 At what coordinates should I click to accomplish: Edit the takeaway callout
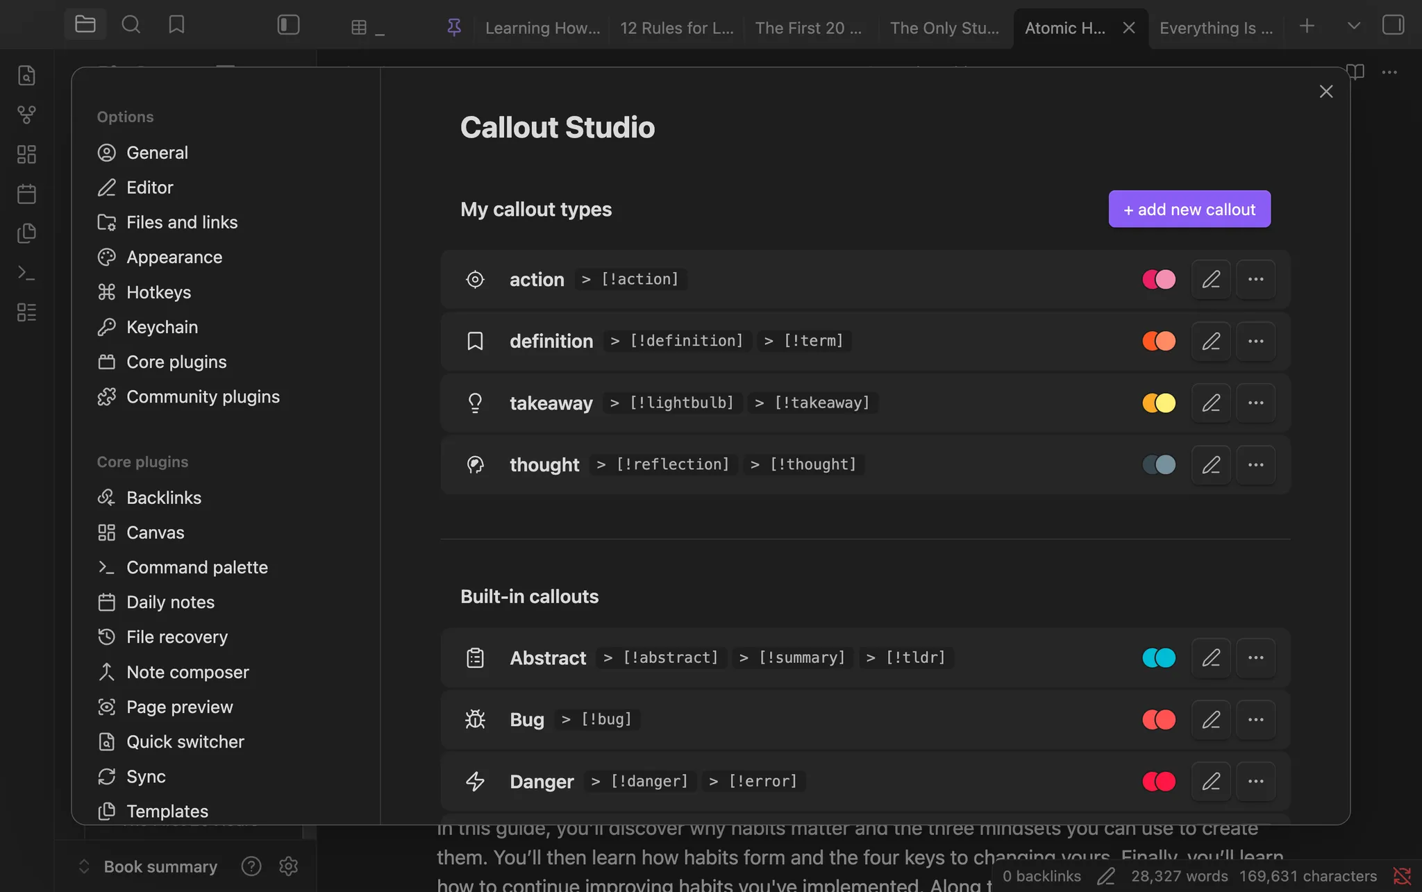tap(1211, 403)
